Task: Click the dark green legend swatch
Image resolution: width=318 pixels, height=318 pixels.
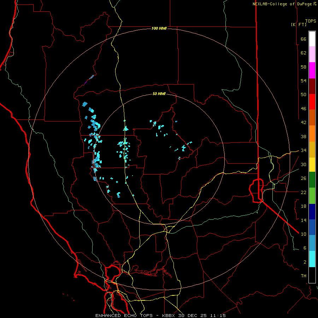Action: 312,180
